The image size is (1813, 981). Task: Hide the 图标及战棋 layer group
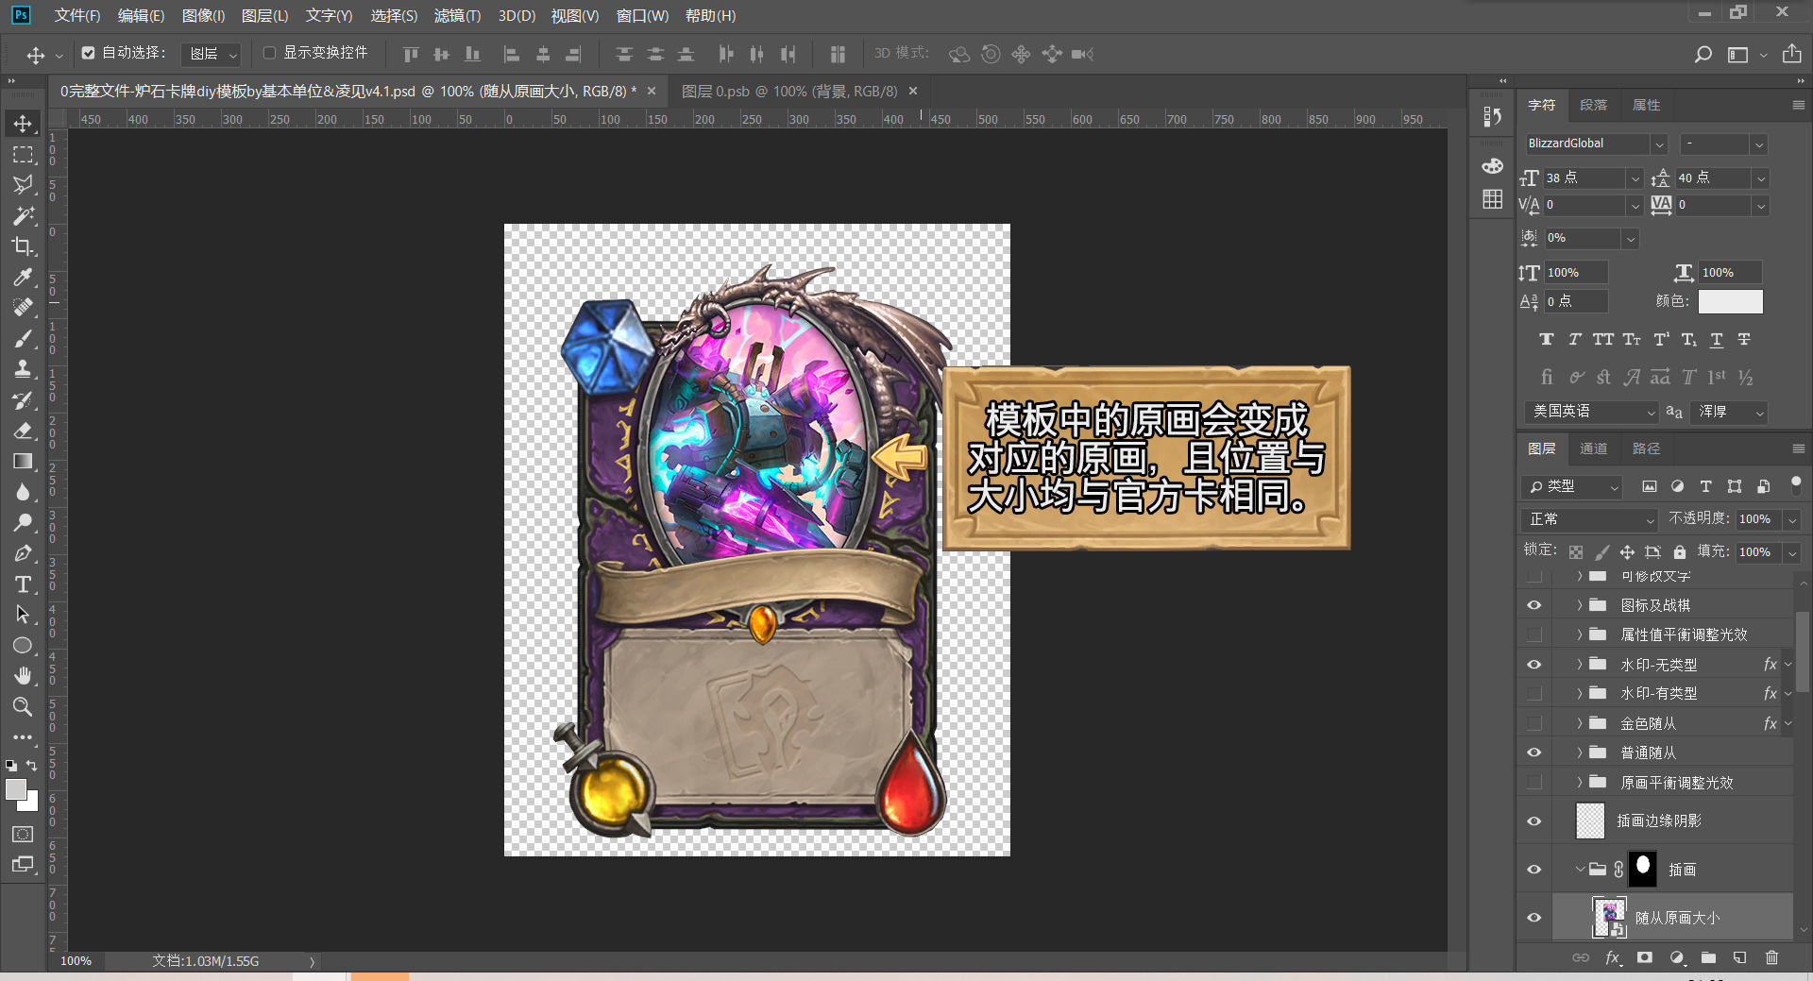(x=1534, y=605)
